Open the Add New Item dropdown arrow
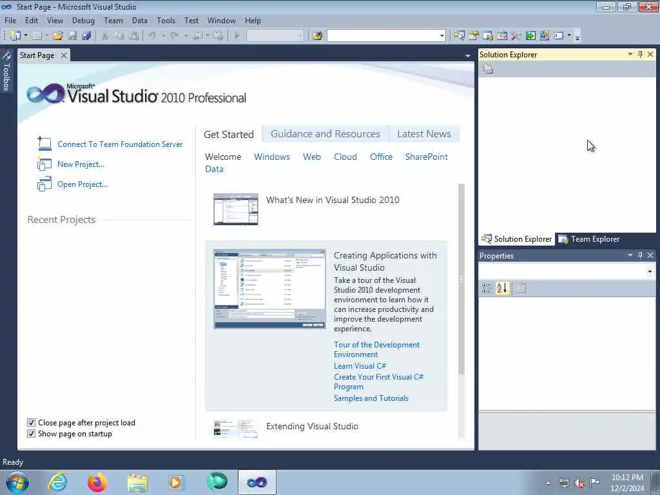660x495 pixels. (x=46, y=36)
